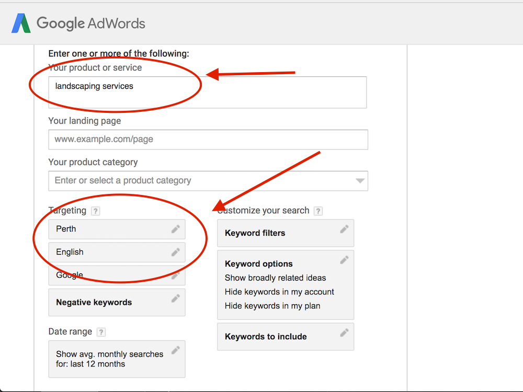Open the Date range help question mark

[x=101, y=332]
